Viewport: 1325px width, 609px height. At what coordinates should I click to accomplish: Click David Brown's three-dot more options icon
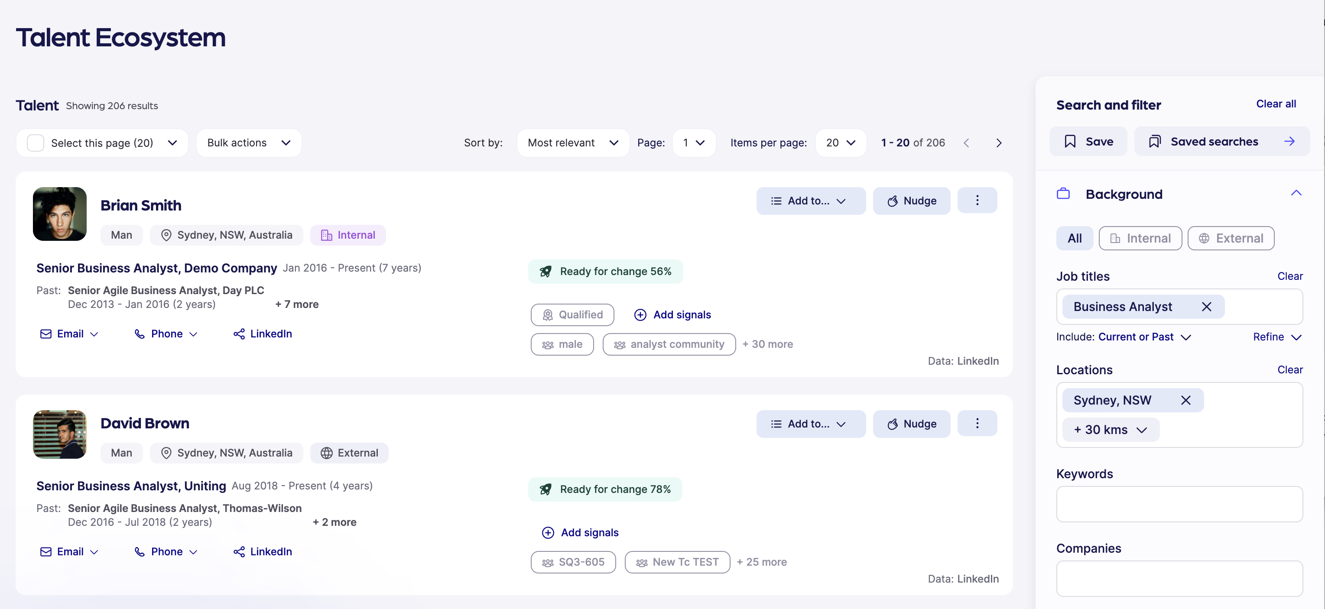[977, 423]
